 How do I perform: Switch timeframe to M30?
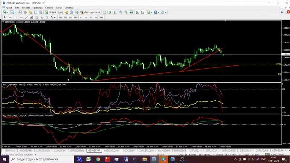pos(76,17)
